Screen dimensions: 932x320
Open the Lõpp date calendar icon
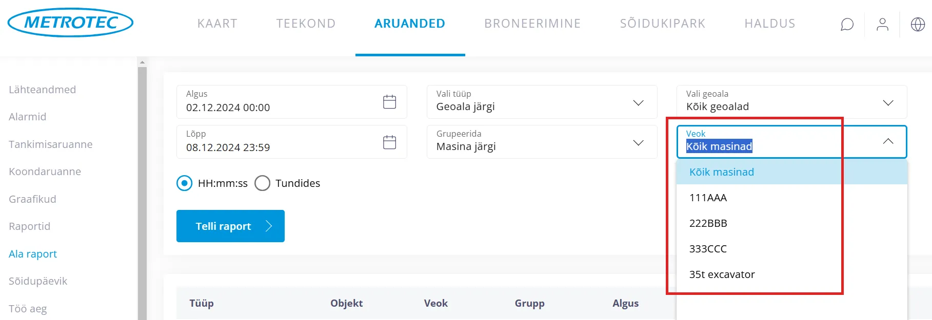(x=390, y=142)
